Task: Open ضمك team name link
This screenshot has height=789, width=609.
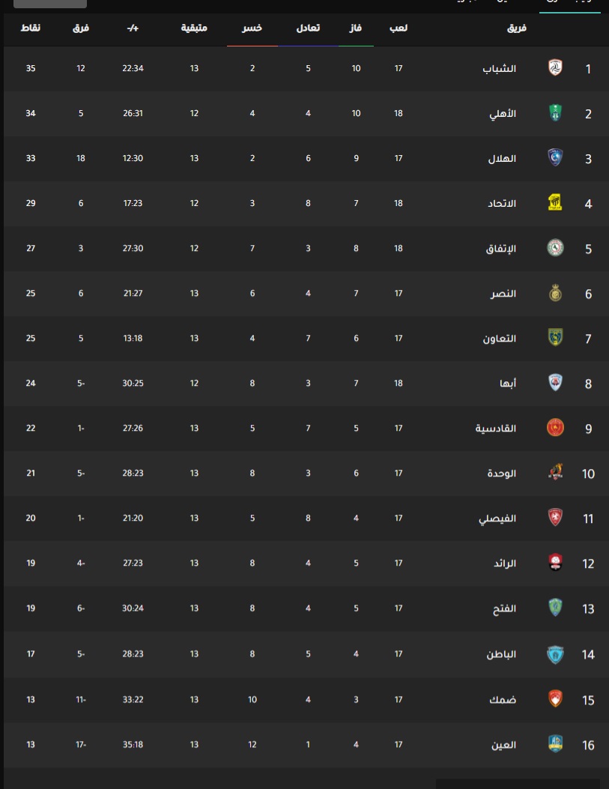Action: pyautogui.click(x=503, y=699)
